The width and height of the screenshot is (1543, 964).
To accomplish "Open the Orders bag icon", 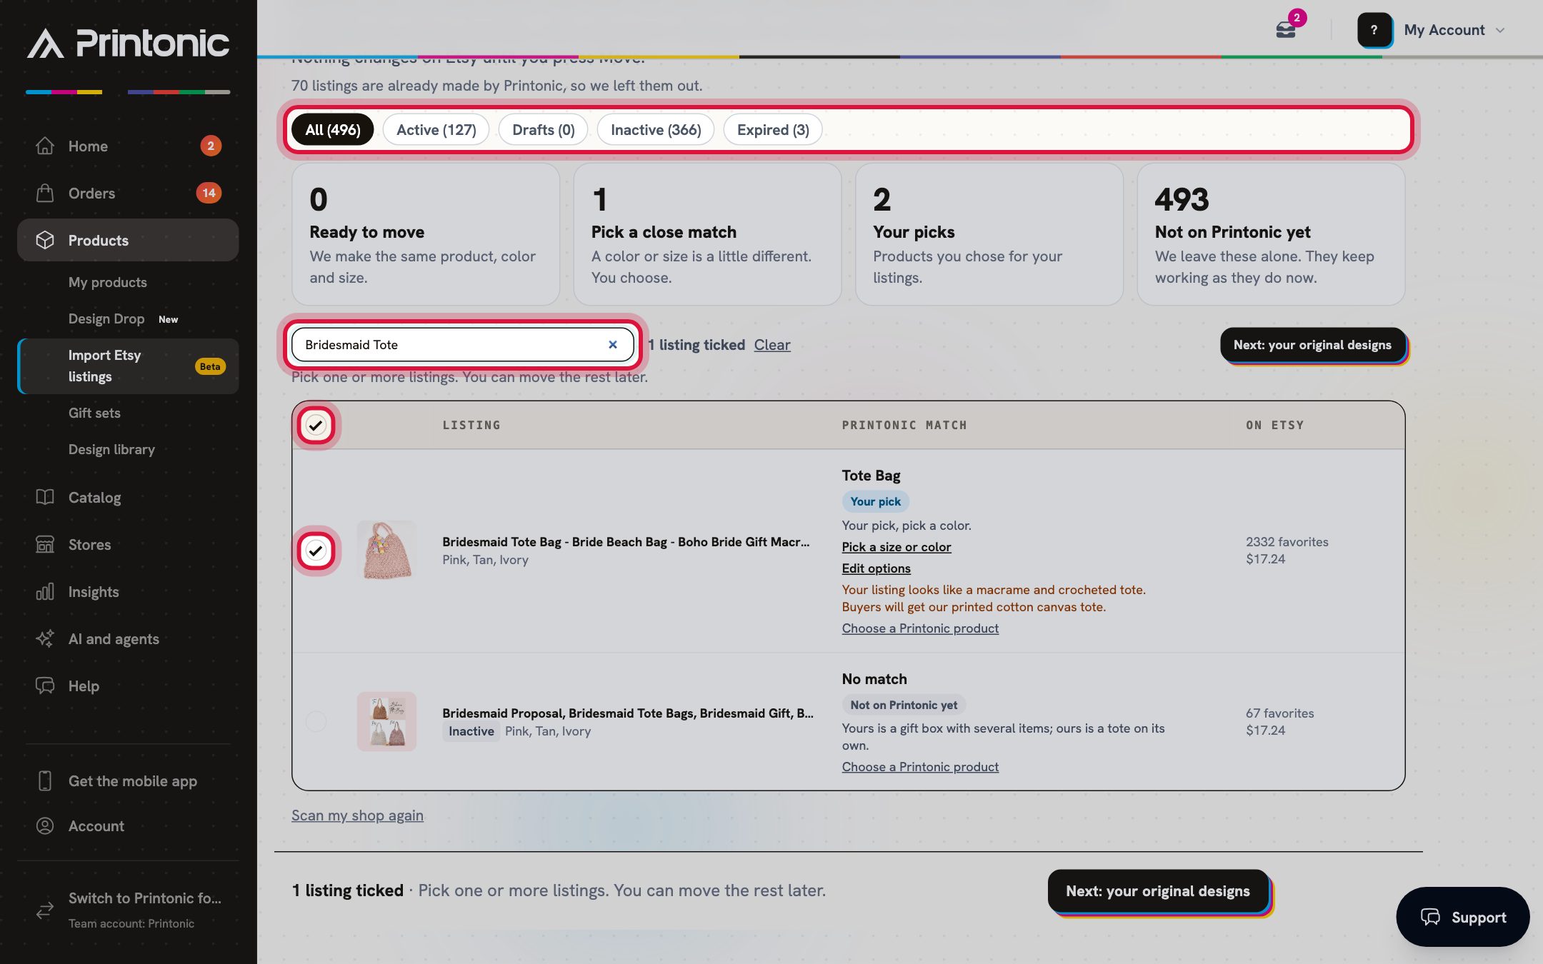I will [45, 193].
